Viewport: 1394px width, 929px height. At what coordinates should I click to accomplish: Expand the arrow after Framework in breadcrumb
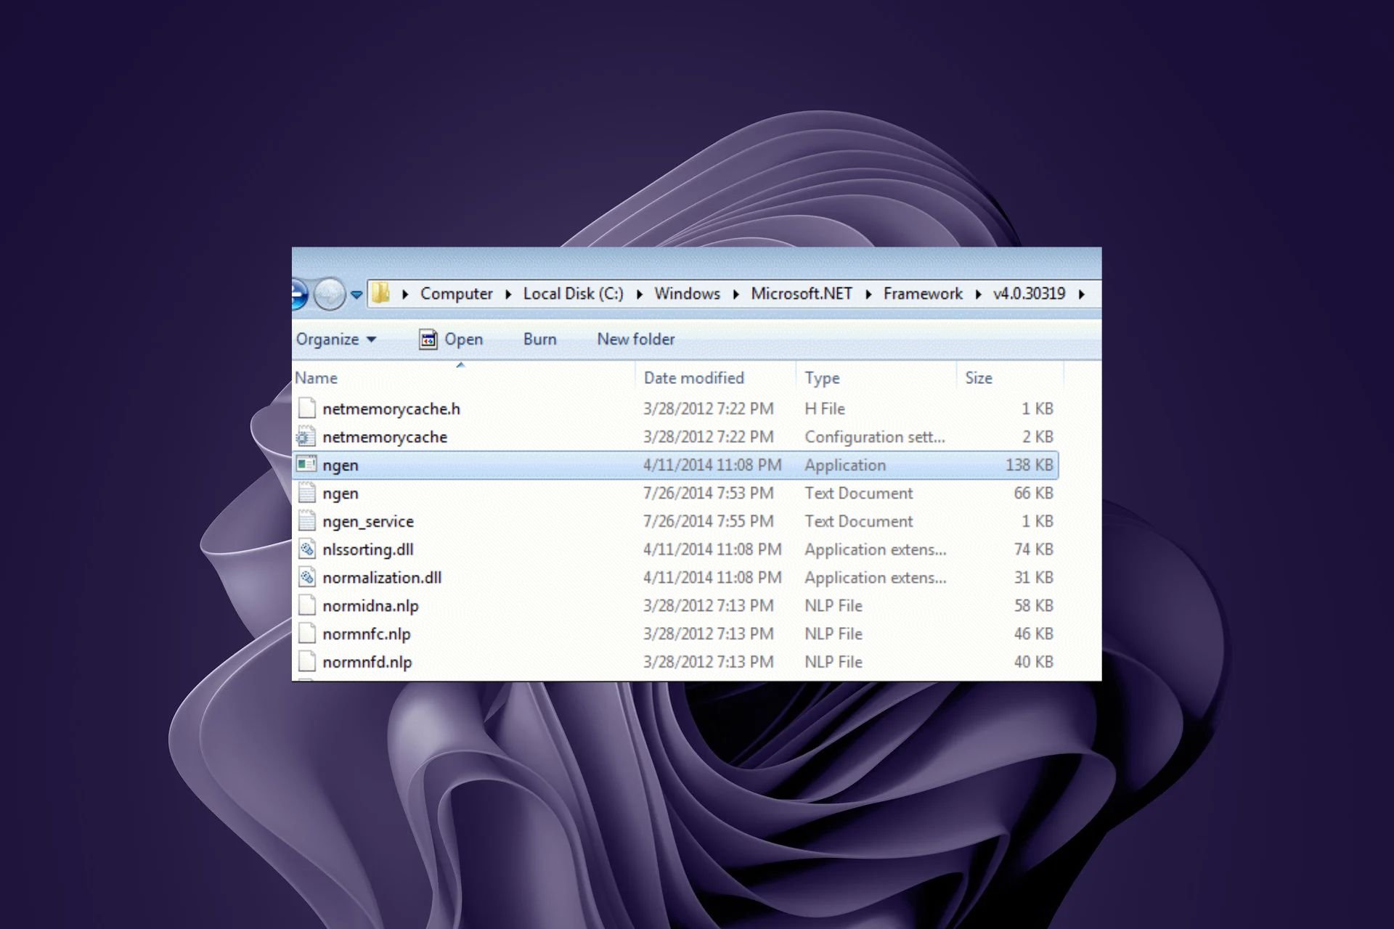tap(979, 294)
